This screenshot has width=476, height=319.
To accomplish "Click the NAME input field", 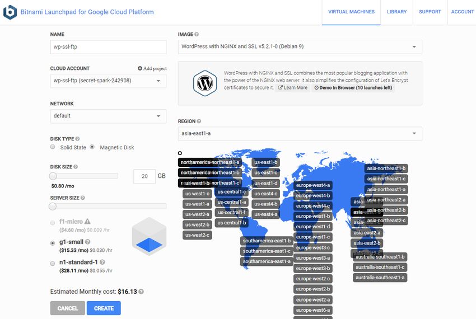I will point(108,47).
